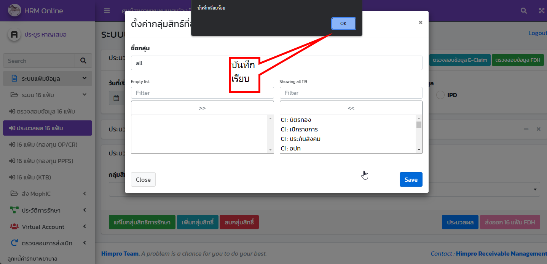Click Logout at the top right
This screenshot has width=547, height=264.
coord(537,33)
